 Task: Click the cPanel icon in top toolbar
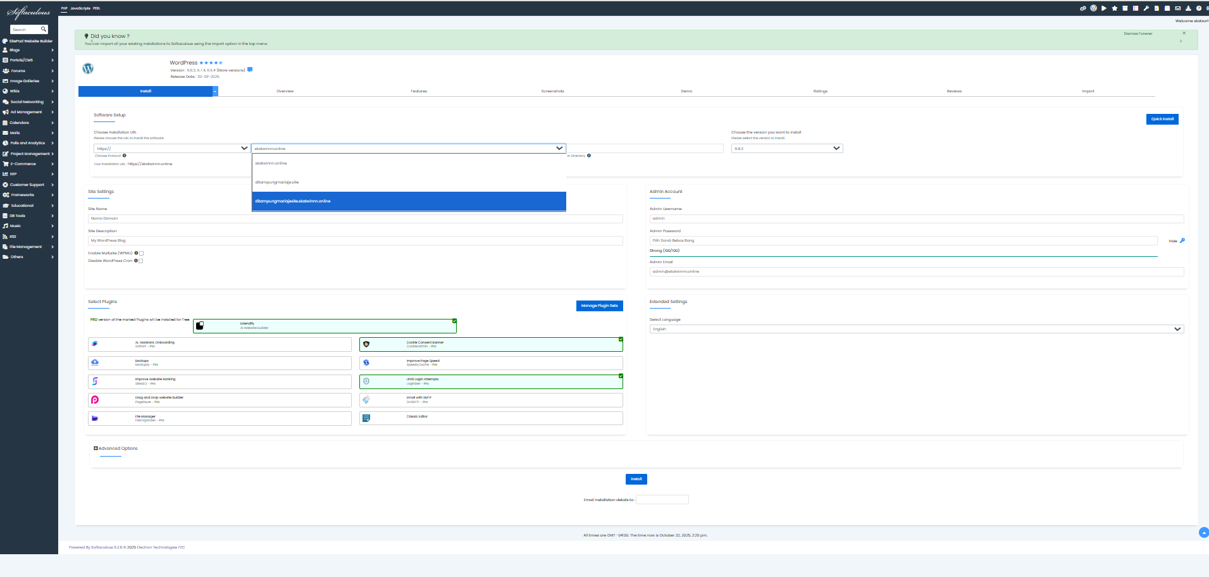(1082, 8)
